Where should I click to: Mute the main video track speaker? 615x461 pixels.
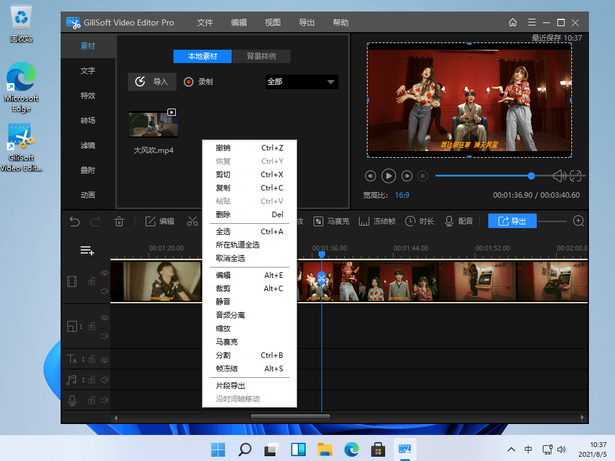[104, 291]
